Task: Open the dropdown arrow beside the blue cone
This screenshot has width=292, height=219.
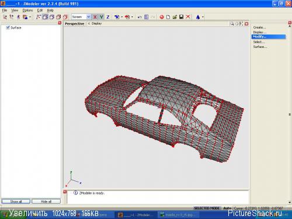Action: 203,17
